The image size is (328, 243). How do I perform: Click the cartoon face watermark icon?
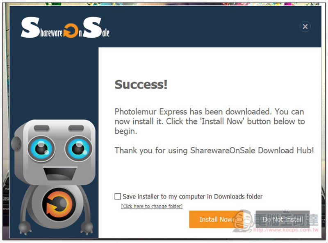point(243,221)
